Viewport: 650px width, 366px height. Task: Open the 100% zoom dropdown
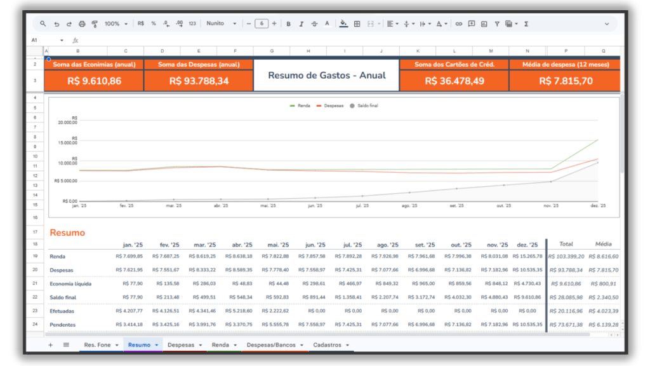tap(116, 24)
